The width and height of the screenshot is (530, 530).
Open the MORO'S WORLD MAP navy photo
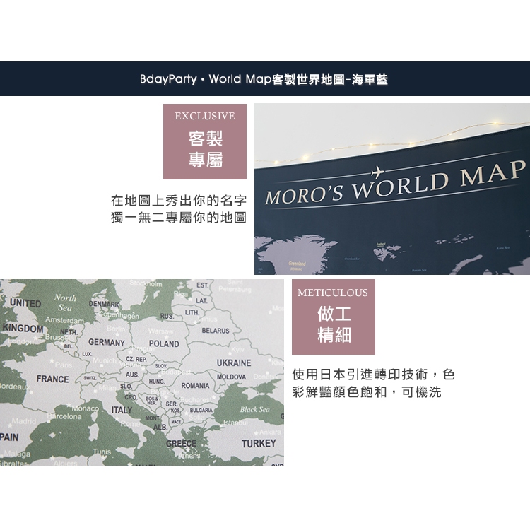point(392,189)
